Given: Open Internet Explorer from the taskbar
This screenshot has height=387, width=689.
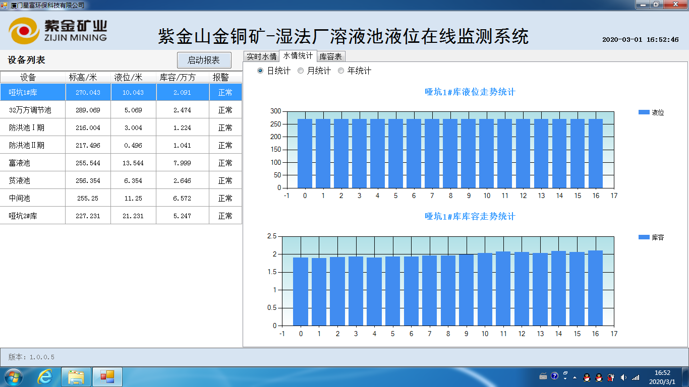Looking at the screenshot, I should coord(45,377).
